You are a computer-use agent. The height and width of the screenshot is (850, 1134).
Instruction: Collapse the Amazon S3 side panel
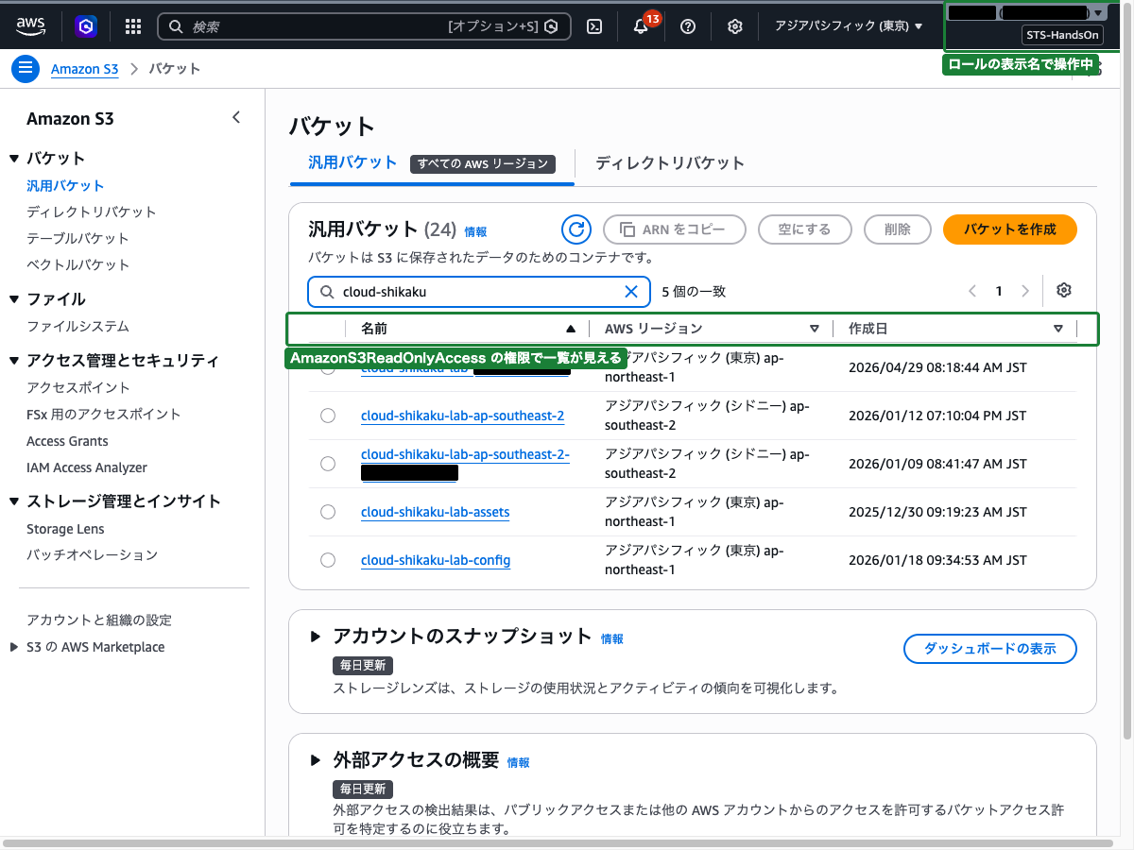(x=236, y=118)
